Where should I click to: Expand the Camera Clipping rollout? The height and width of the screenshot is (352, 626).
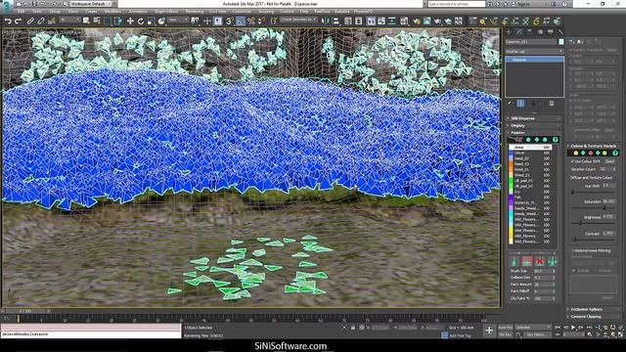(x=594, y=317)
